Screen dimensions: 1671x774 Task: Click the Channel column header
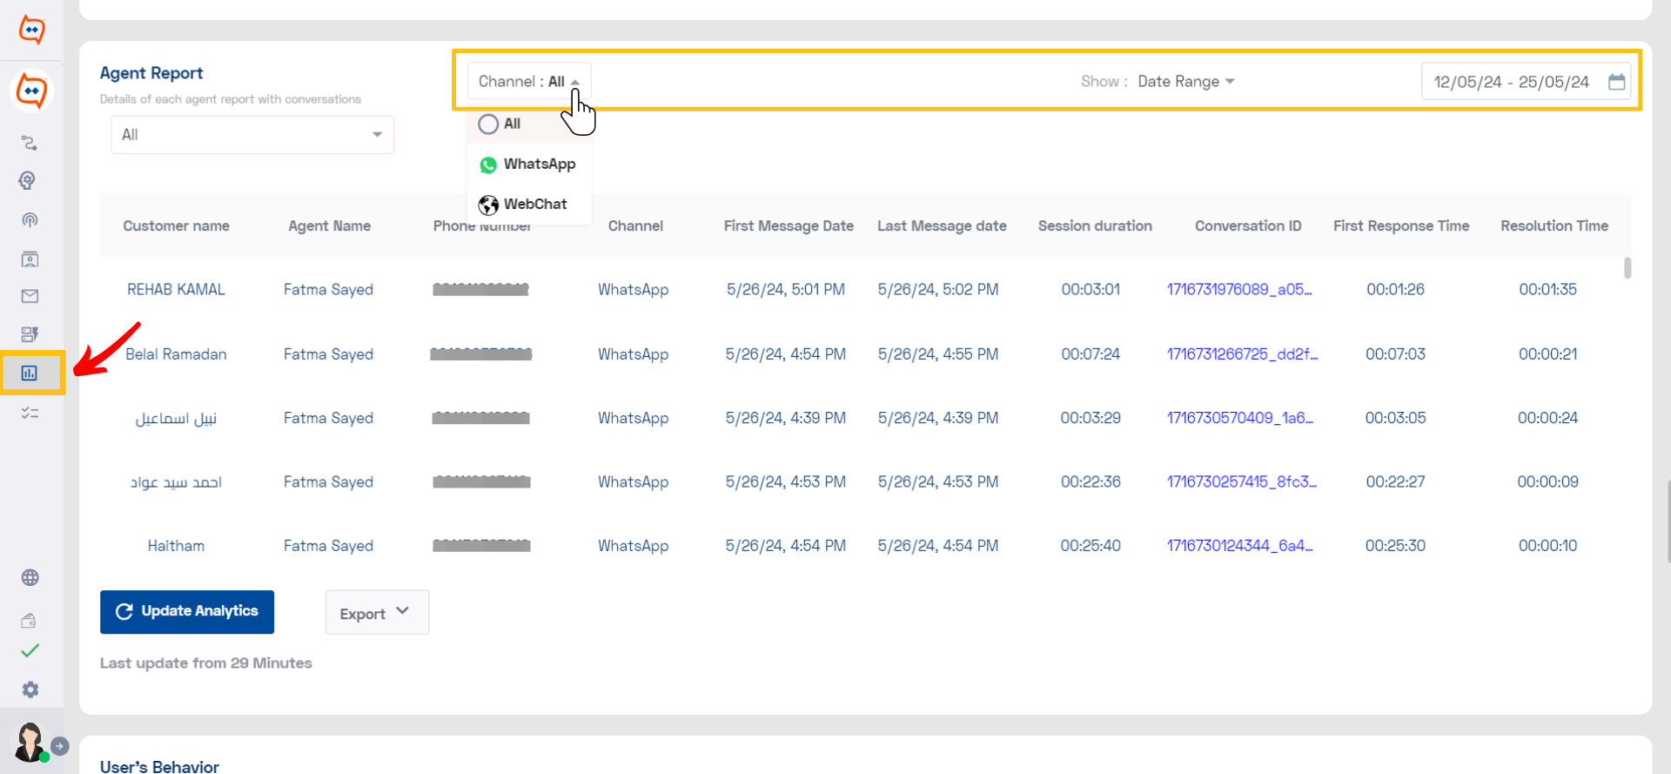point(635,225)
